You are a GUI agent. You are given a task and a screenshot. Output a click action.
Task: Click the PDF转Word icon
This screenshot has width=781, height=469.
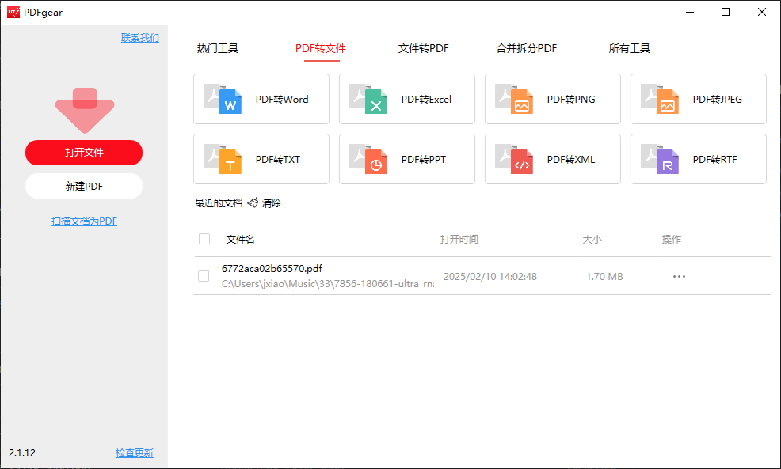223,100
